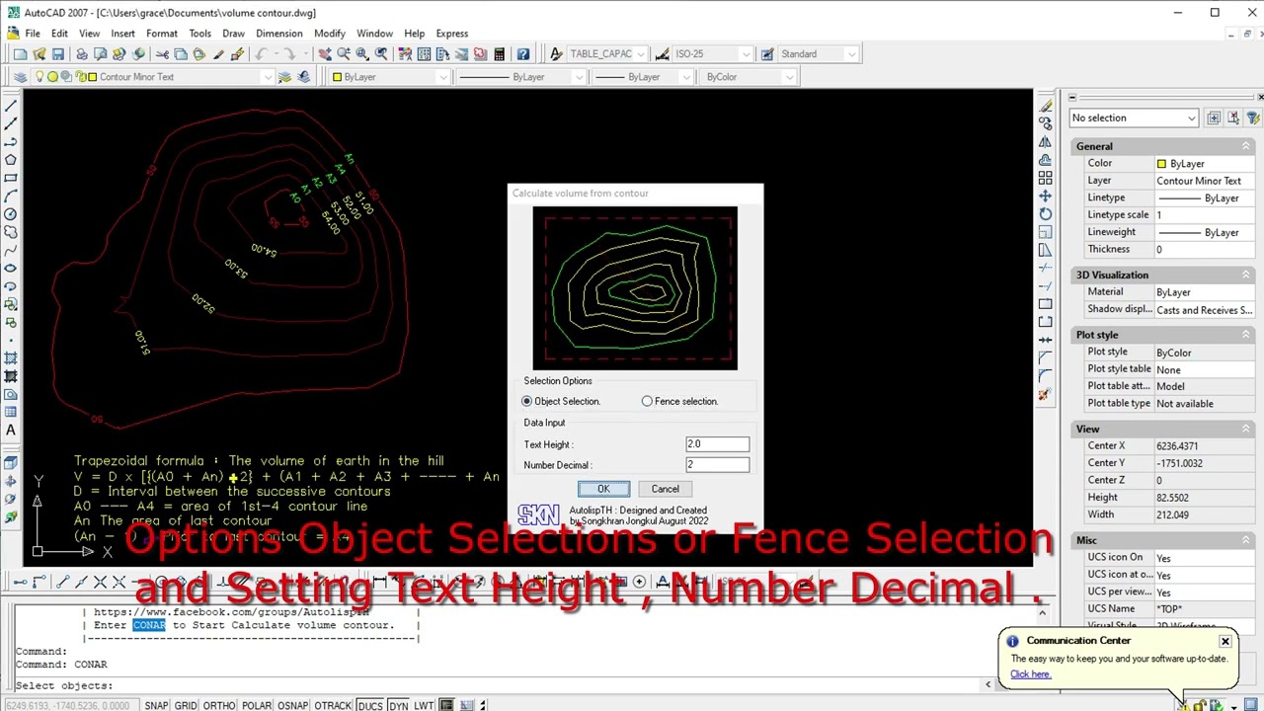The height and width of the screenshot is (711, 1264).
Task: Toggle OTRACK in status bar
Action: pos(333,705)
